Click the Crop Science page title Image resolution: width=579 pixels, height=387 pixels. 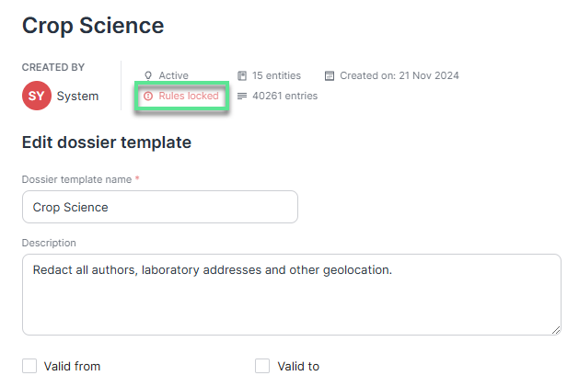(93, 26)
